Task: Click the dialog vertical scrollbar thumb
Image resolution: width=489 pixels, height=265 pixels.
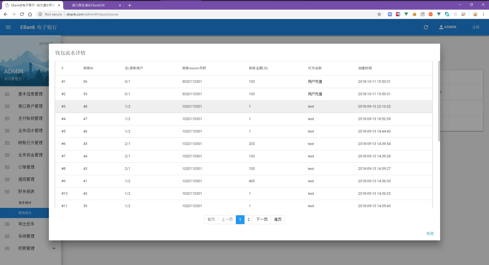Action: coord(439,101)
